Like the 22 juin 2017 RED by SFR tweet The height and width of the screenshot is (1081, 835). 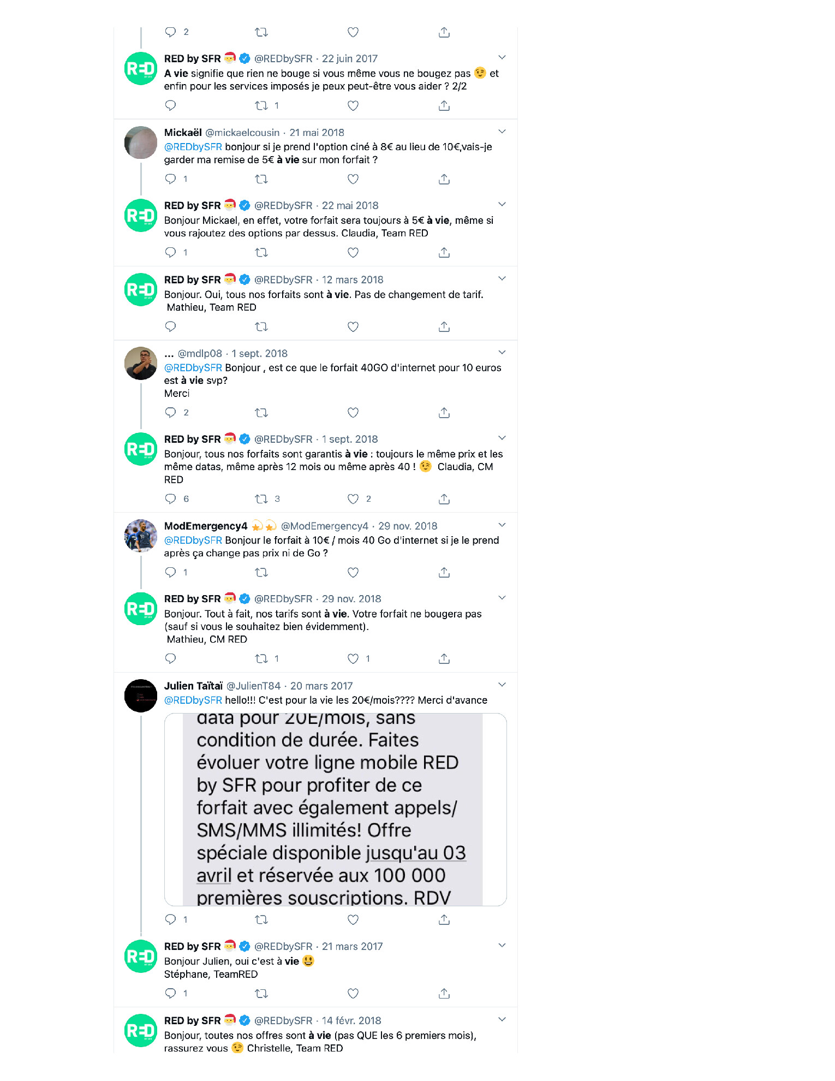pos(353,105)
